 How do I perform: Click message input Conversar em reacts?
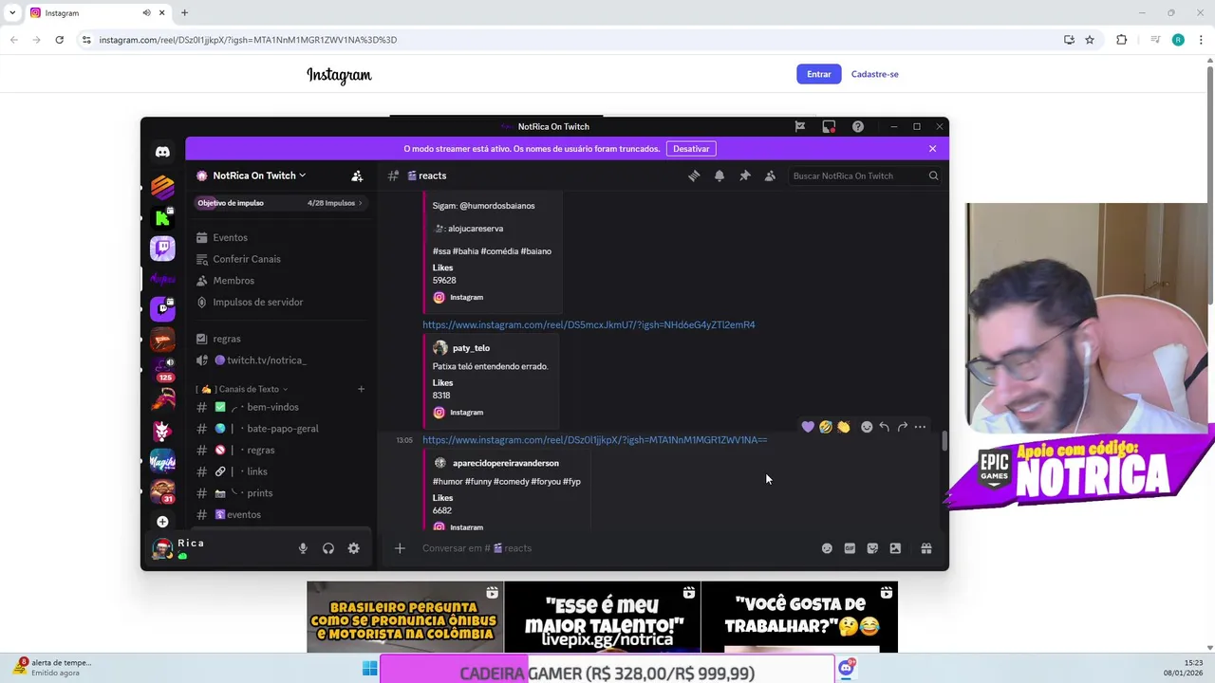[x=617, y=548]
